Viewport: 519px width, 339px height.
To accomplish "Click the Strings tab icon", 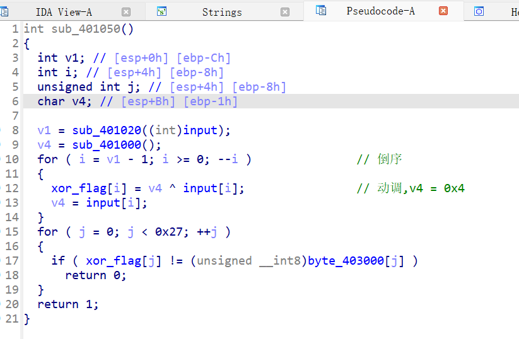I will tap(162, 11).
